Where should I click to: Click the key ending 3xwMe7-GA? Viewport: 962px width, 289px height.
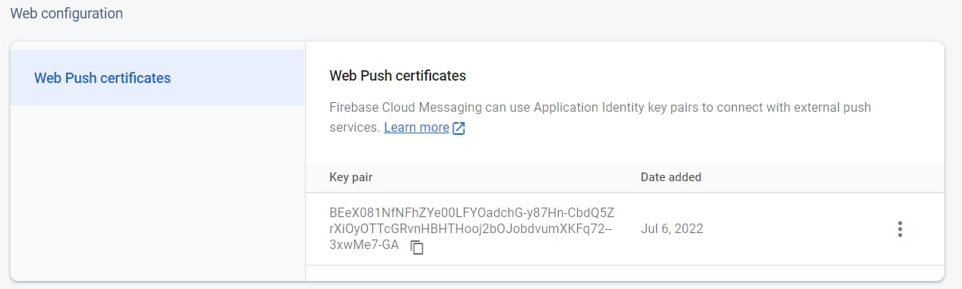click(x=364, y=245)
